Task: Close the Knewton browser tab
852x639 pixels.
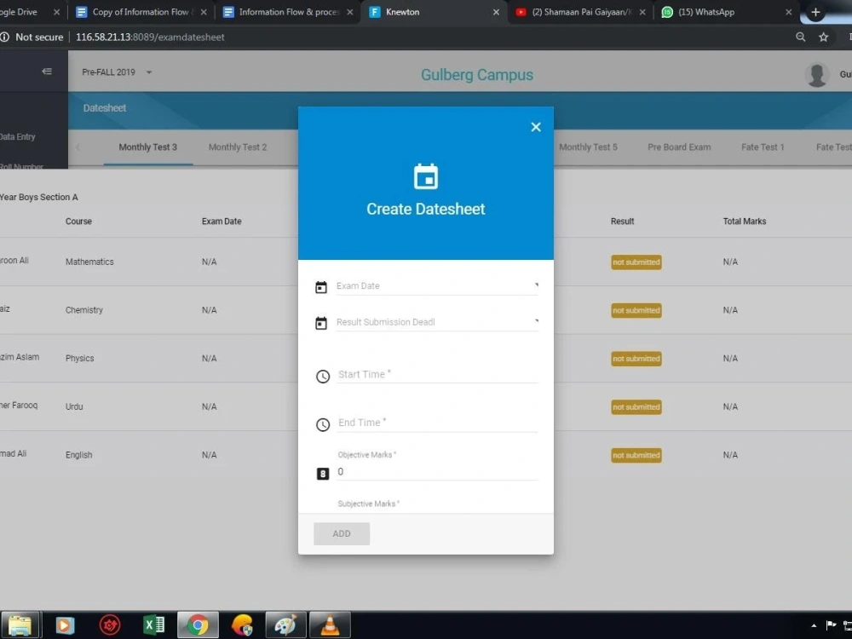Action: pyautogui.click(x=496, y=12)
